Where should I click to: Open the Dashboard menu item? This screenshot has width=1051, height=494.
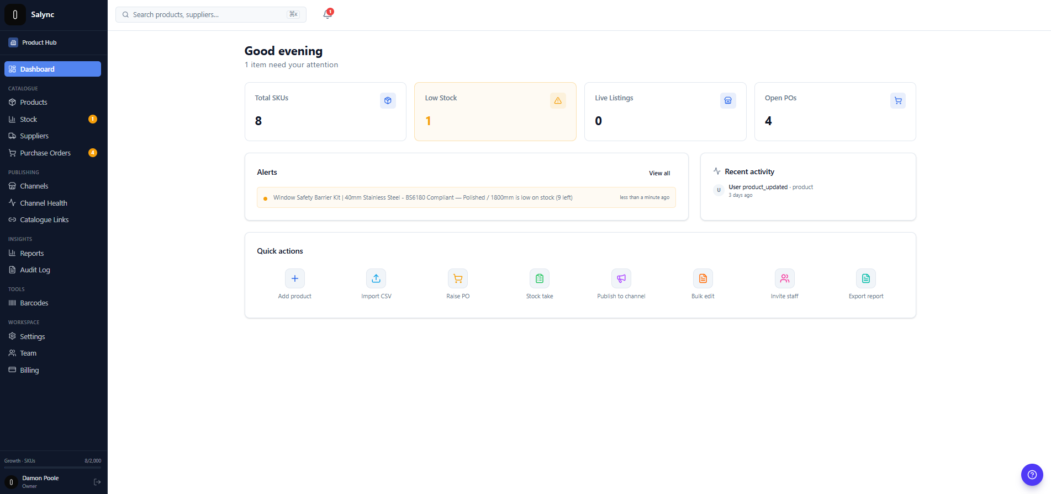pyautogui.click(x=52, y=69)
